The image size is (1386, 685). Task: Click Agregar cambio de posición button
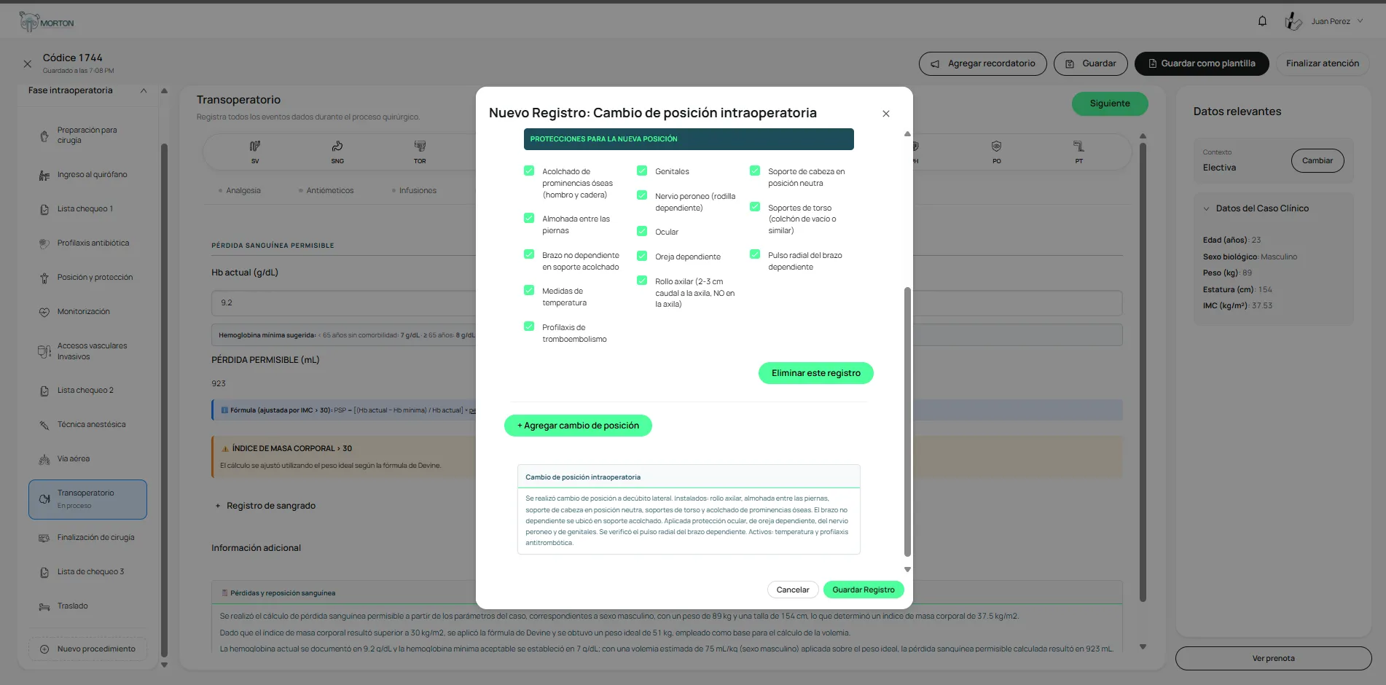pyautogui.click(x=578, y=426)
